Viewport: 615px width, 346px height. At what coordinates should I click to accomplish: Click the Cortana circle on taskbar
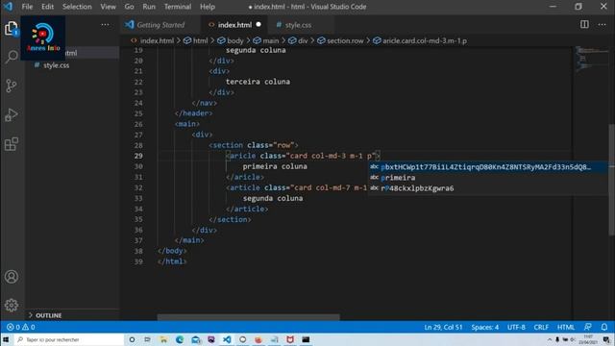pos(132,339)
